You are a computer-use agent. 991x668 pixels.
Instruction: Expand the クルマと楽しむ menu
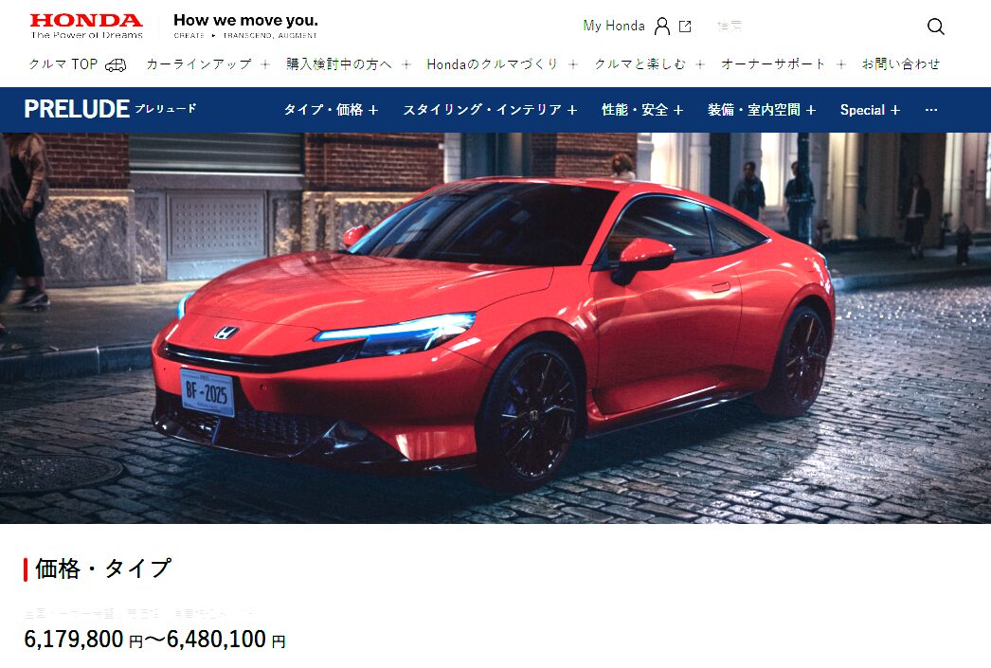pyautogui.click(x=649, y=63)
